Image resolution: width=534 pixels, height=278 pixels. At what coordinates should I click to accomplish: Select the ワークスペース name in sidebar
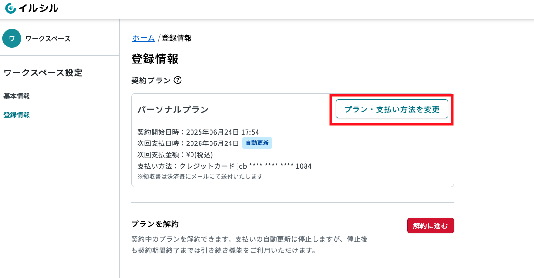pos(48,39)
